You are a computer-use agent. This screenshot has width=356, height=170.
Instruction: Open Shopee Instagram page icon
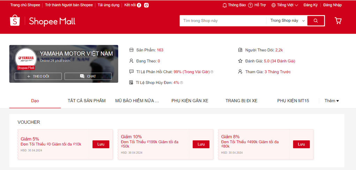click(x=147, y=5)
